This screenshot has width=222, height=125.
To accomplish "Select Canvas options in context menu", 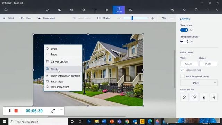I will point(63,61).
